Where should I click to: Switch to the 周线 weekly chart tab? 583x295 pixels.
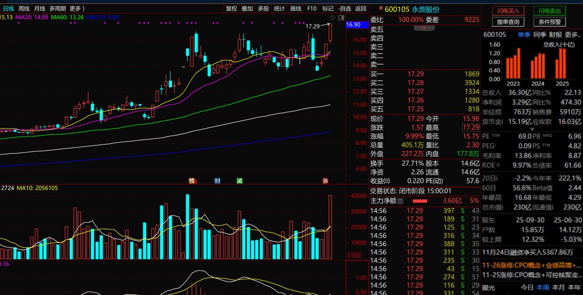(x=24, y=9)
